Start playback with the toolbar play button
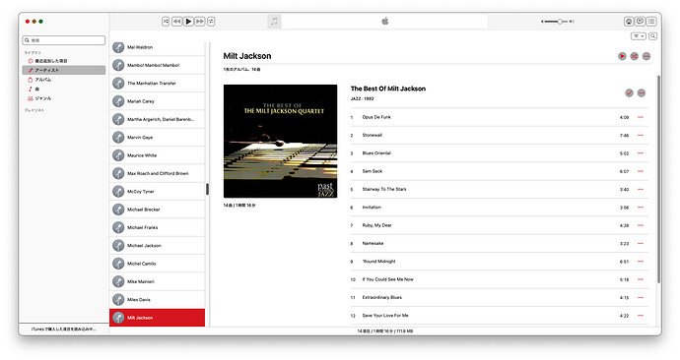 (x=188, y=22)
